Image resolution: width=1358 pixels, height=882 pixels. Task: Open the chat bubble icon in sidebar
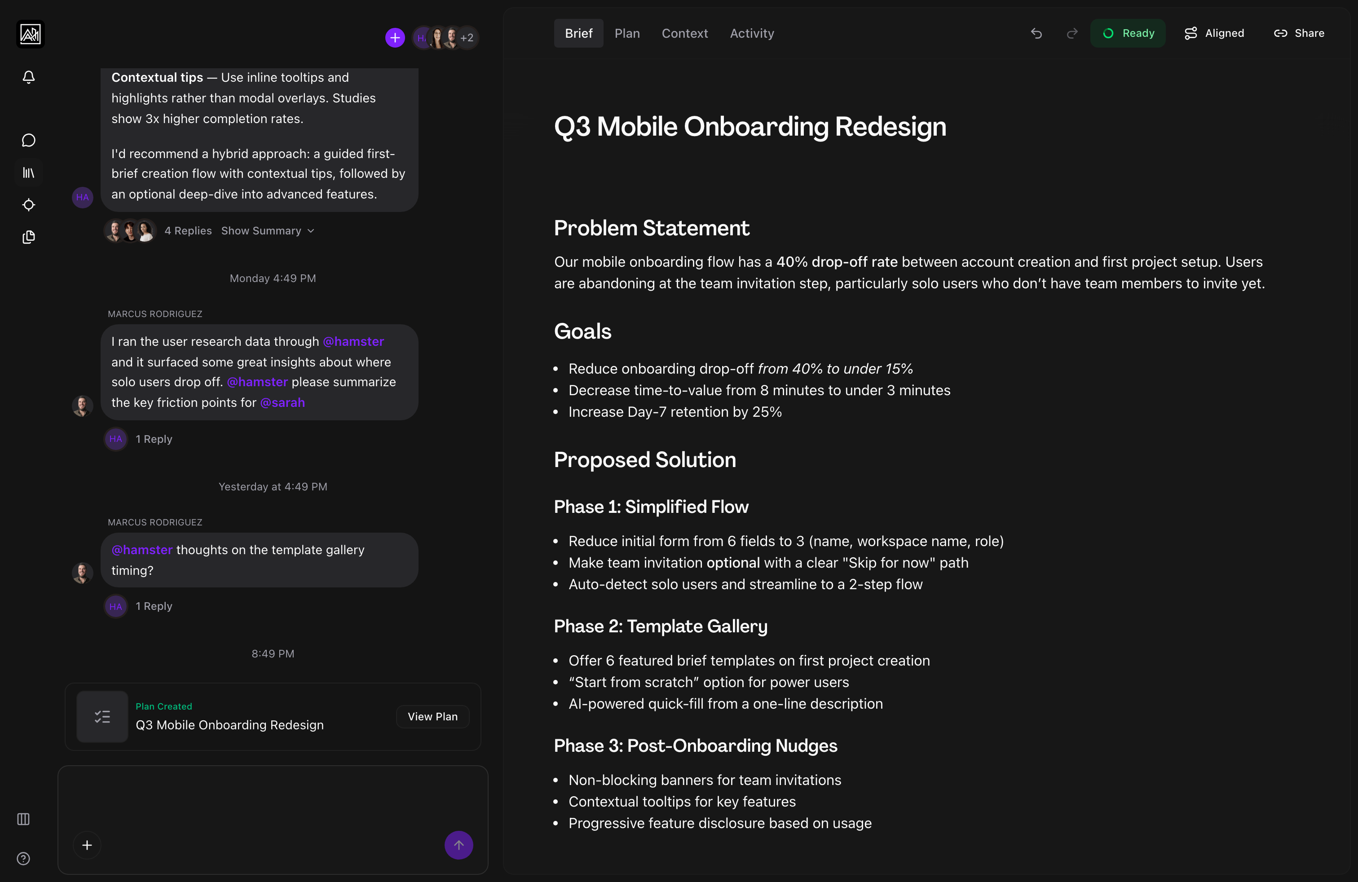point(29,141)
